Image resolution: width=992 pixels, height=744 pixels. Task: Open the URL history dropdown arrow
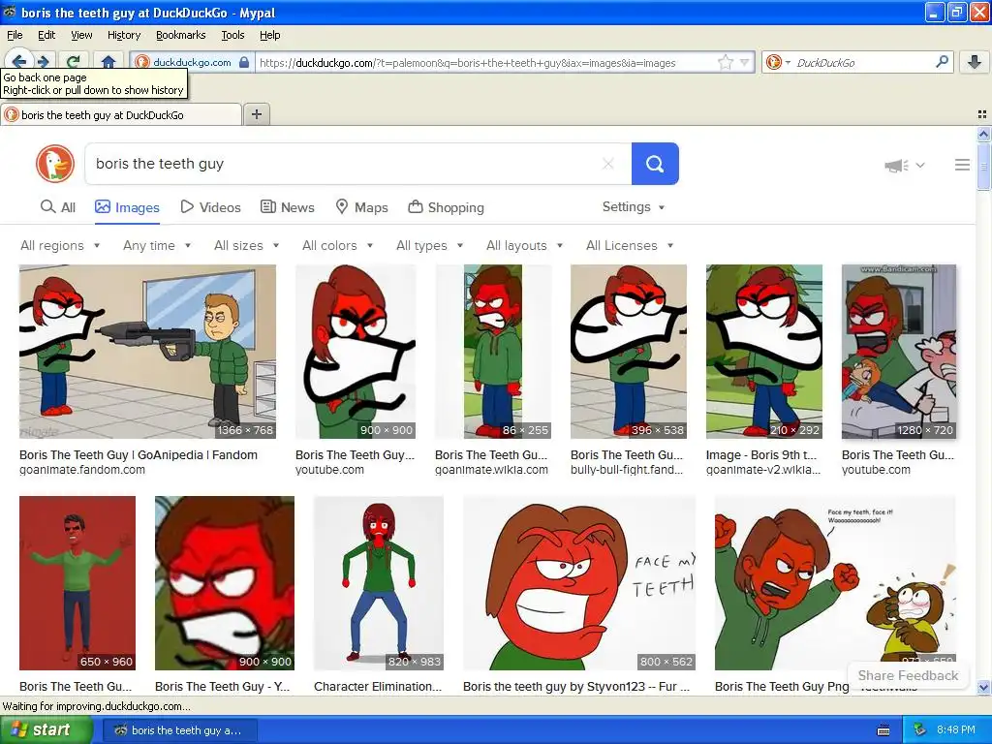pos(745,62)
